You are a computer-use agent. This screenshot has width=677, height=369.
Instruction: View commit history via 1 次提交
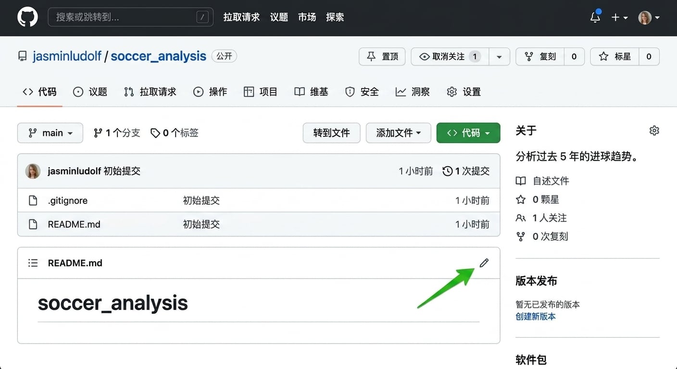tap(466, 171)
